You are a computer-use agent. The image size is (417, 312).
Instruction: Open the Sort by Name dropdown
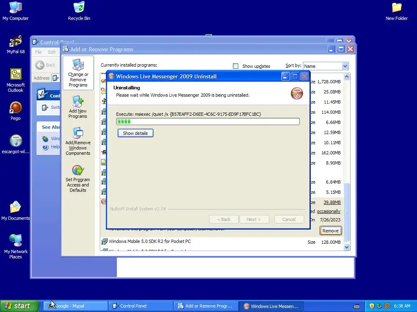[x=345, y=66]
